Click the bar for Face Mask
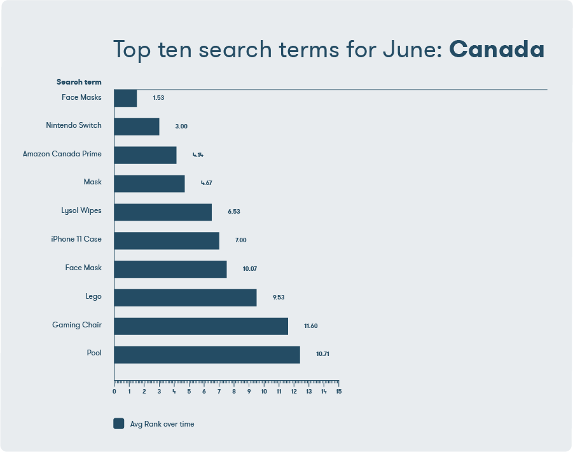This screenshot has height=452, width=573. pos(170,270)
